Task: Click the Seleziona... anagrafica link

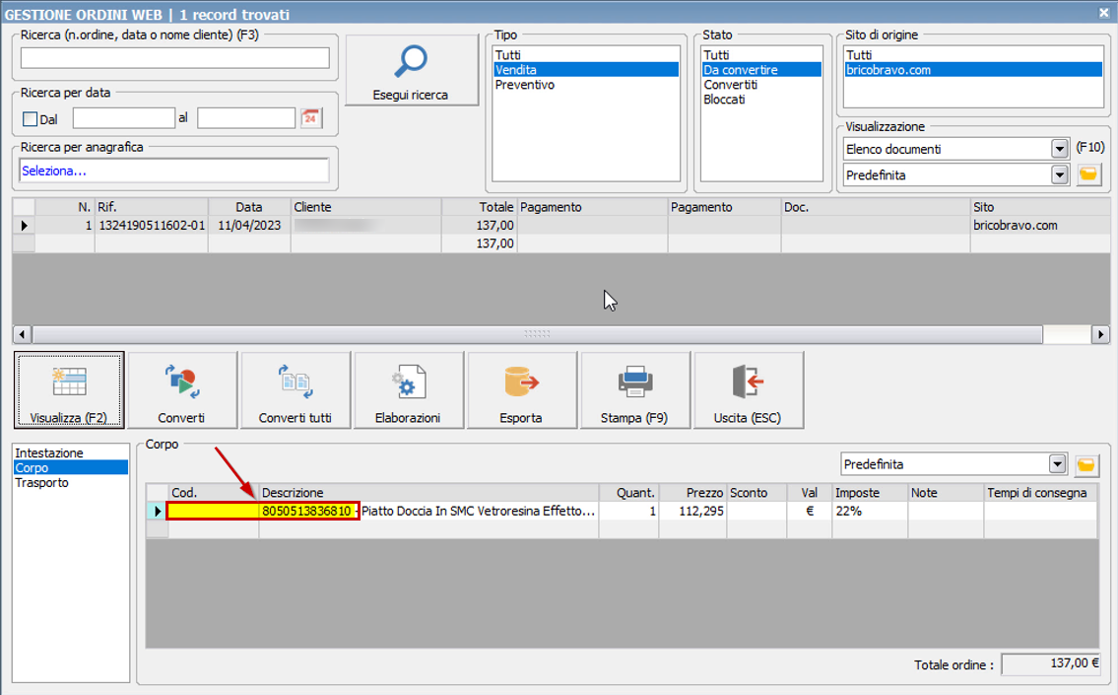Action: [53, 171]
